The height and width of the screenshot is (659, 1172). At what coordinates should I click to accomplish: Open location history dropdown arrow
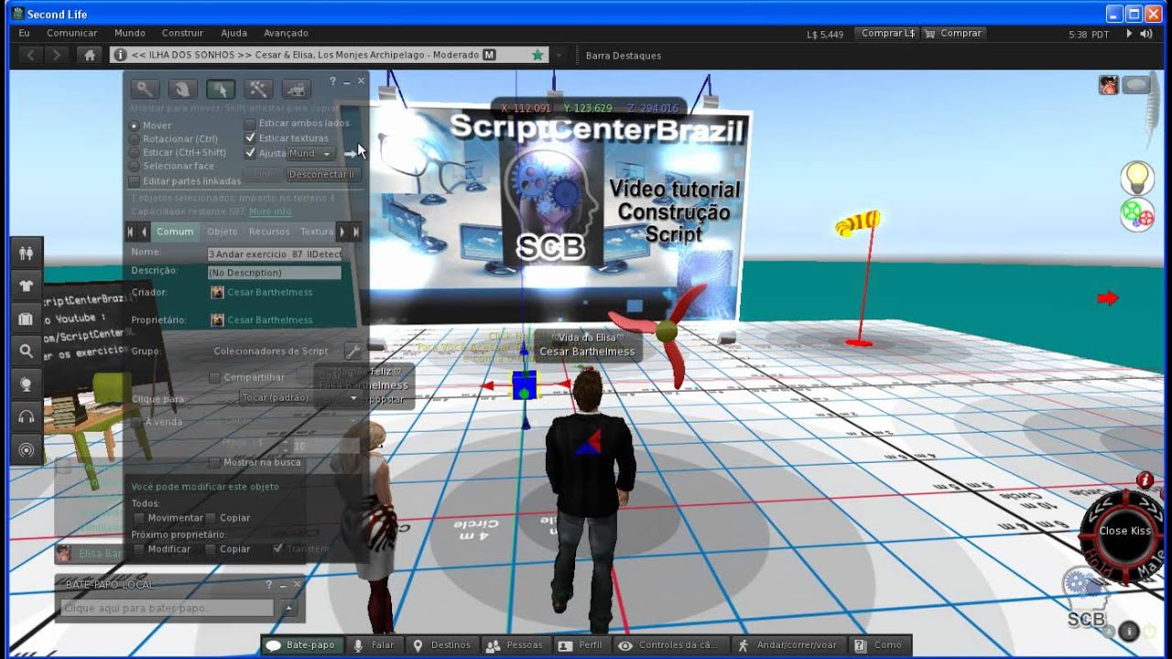point(559,55)
